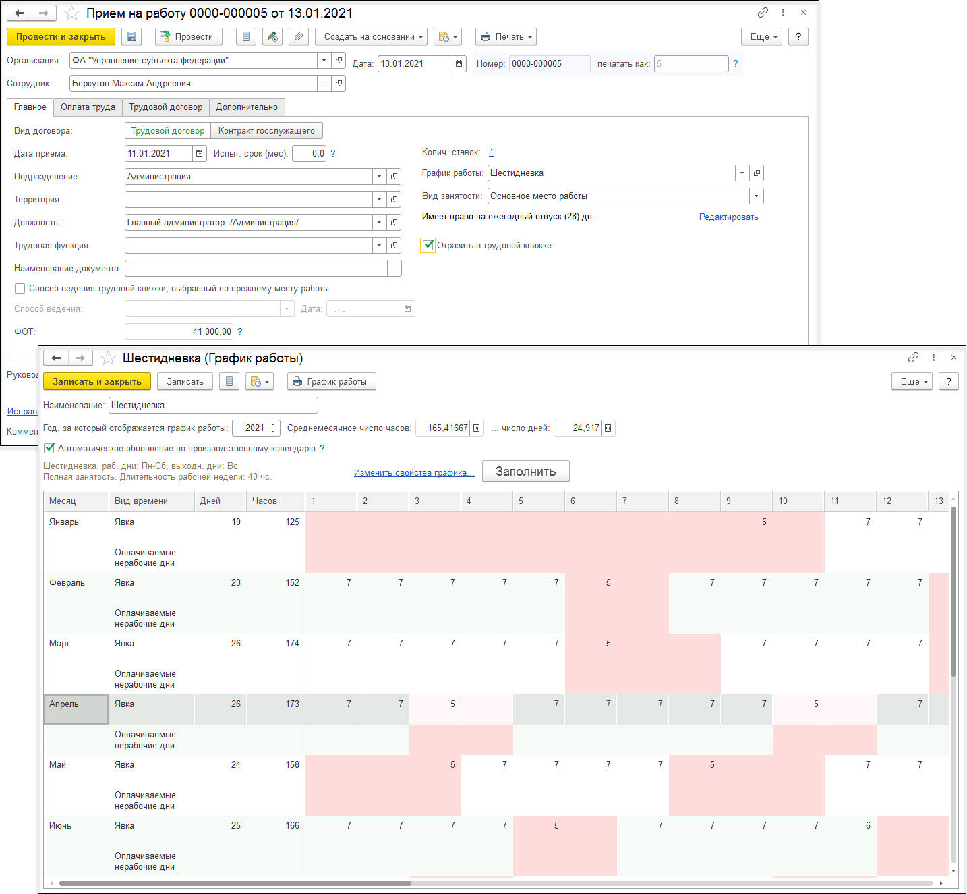
Task: Expand the Организация dropdown
Action: pyautogui.click(x=324, y=60)
